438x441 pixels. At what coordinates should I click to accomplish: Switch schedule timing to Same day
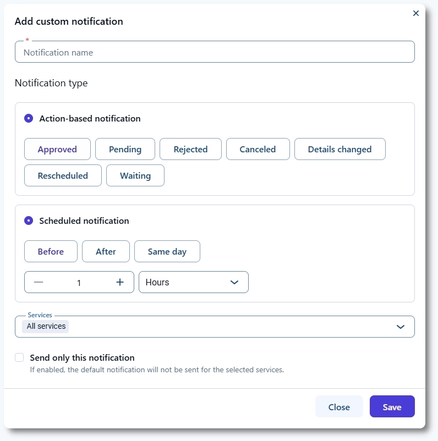(x=167, y=251)
